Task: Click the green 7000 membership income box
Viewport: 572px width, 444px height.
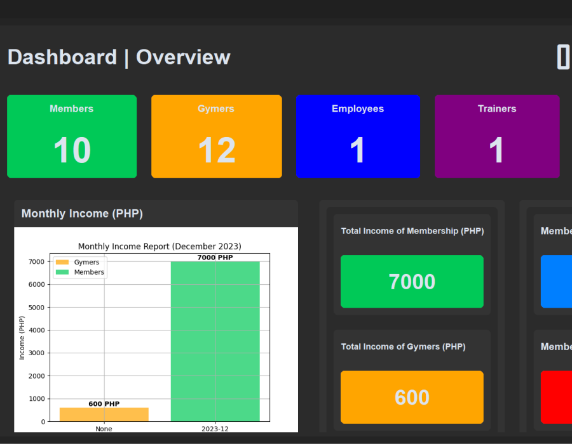Action: point(412,282)
